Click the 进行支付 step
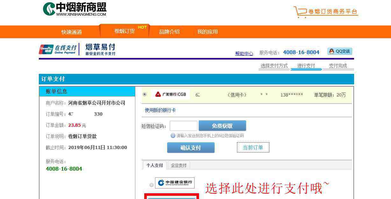Screen dimensions: 391x199 (x=306, y=66)
